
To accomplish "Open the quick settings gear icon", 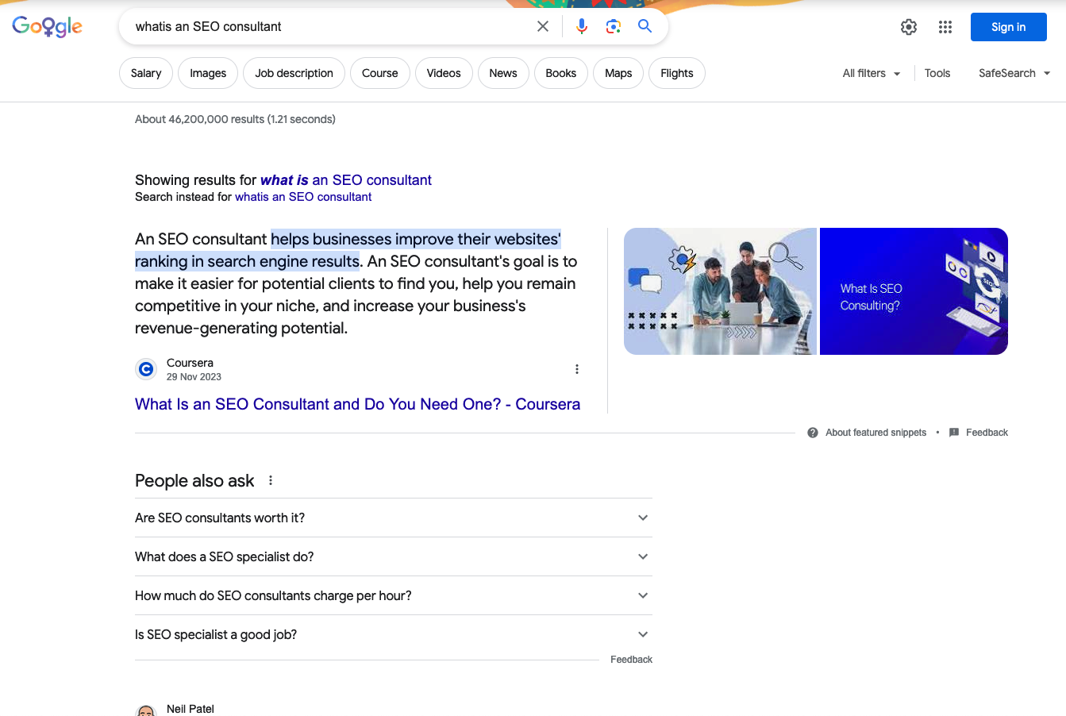I will (908, 26).
